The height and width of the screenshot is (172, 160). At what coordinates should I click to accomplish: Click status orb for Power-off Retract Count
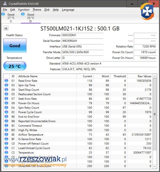click(6, 144)
